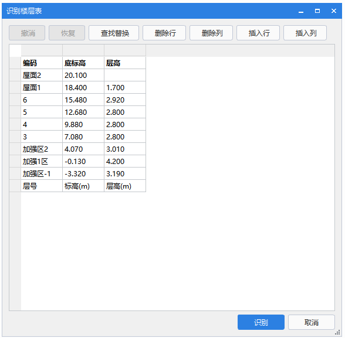This screenshot has height=338, width=345.
Task: Click the row selector for 屋面2 row
Action: click(x=15, y=75)
